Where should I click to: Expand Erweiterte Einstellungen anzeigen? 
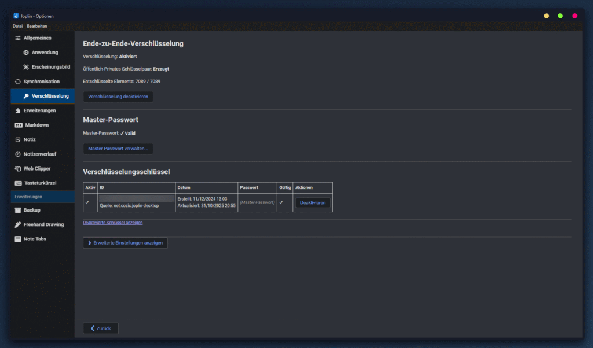pos(125,243)
